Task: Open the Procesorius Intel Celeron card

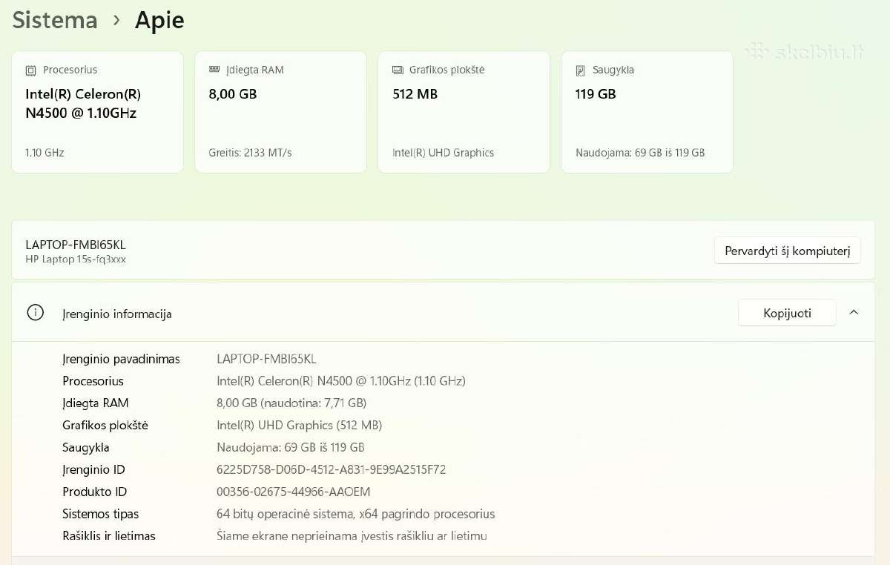Action: pyautogui.click(x=97, y=112)
